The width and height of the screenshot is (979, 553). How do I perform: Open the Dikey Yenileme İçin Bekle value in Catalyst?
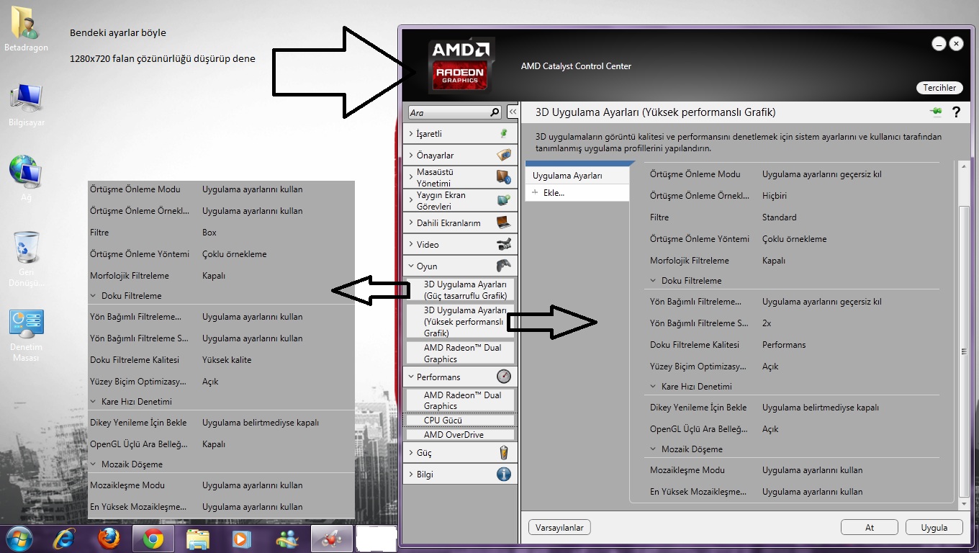[821, 407]
